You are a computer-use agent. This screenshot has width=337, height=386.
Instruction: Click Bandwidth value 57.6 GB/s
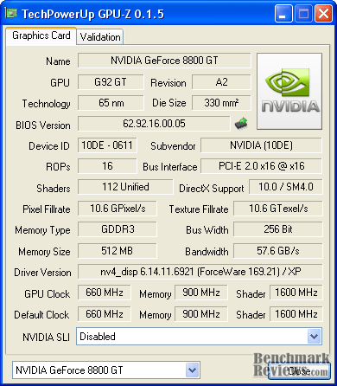click(x=278, y=251)
